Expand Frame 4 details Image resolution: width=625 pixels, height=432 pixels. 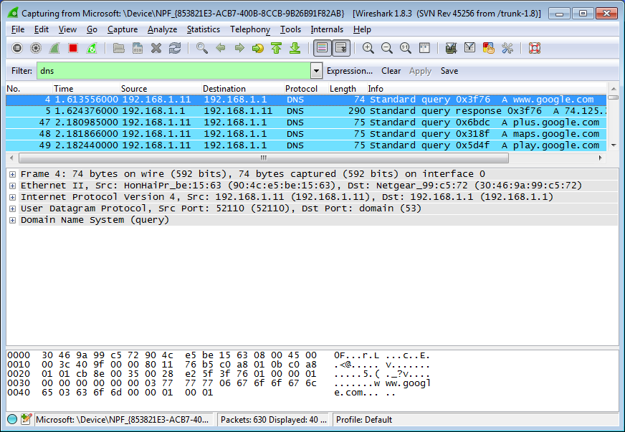click(x=12, y=174)
